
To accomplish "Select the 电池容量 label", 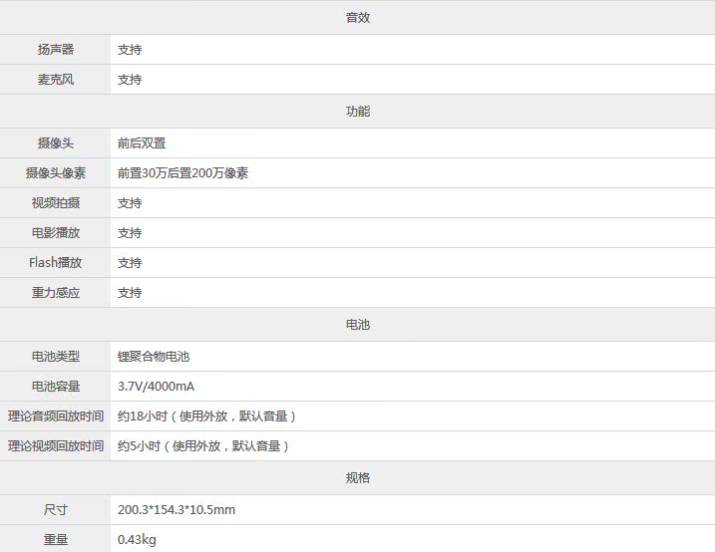I will (x=56, y=387).
